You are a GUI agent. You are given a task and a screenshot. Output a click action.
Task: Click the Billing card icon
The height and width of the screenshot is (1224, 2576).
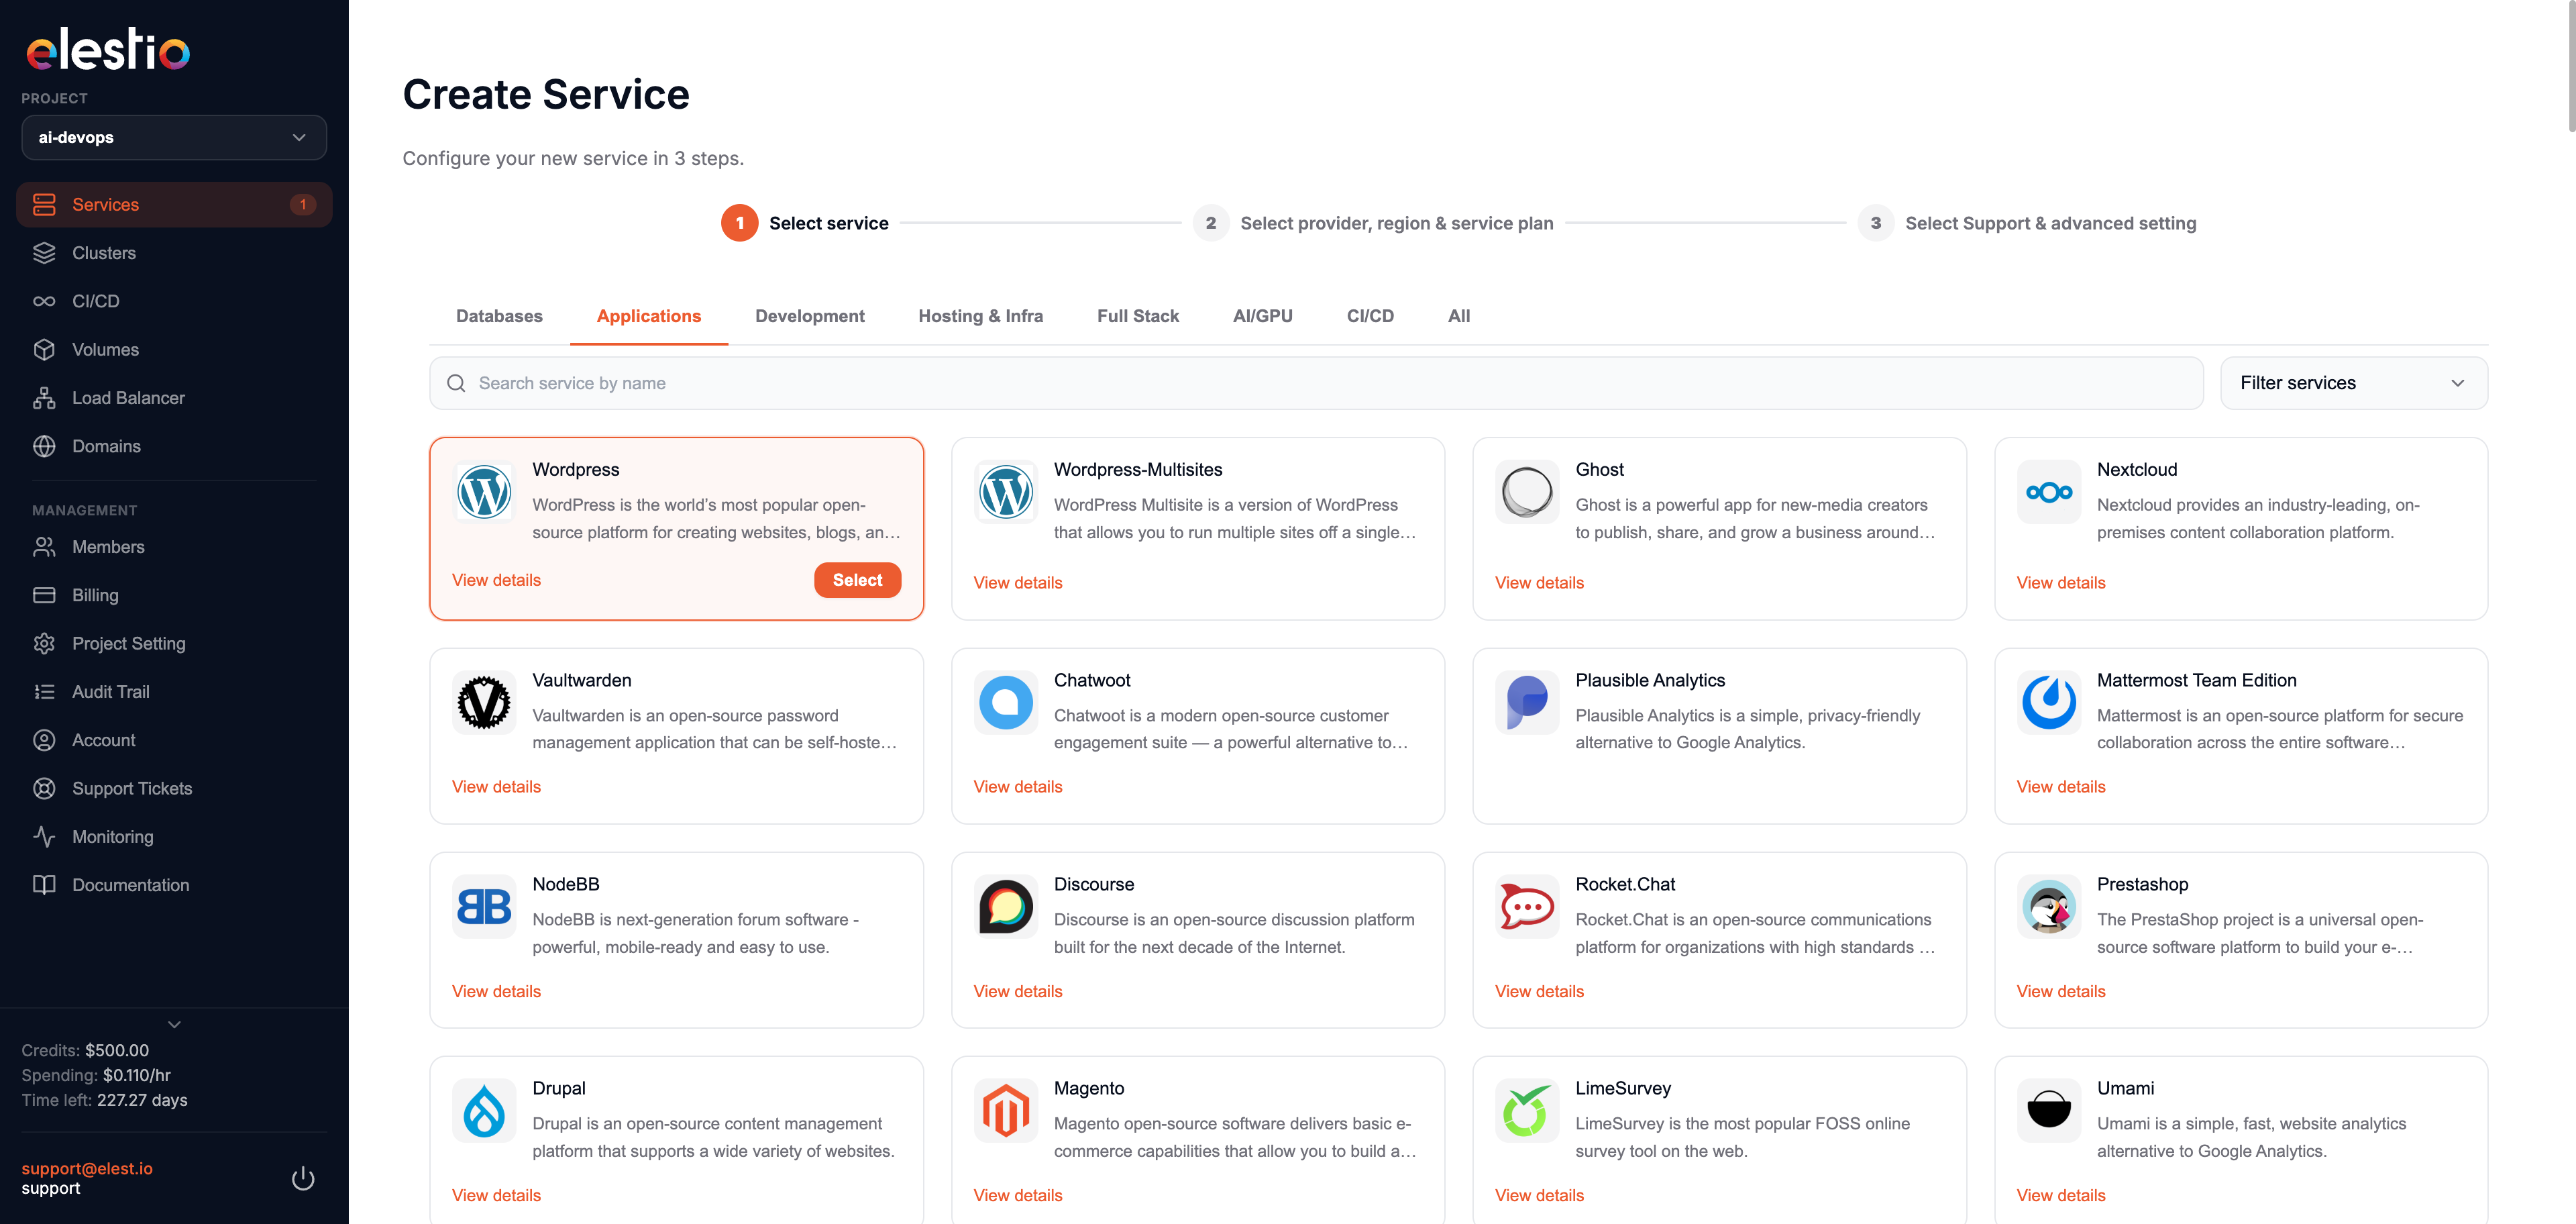[44, 595]
